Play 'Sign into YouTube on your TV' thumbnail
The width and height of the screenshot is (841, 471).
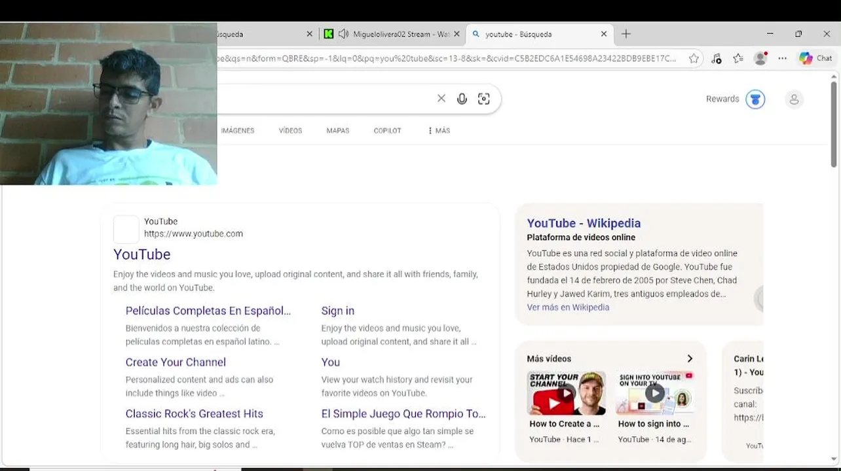click(x=655, y=393)
